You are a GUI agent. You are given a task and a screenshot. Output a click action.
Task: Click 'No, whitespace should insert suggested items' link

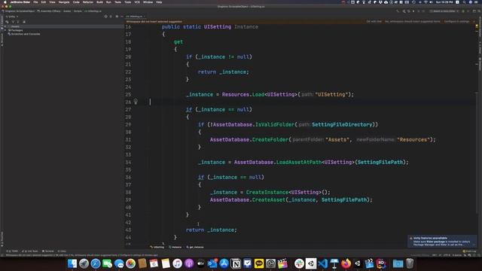[413, 22]
